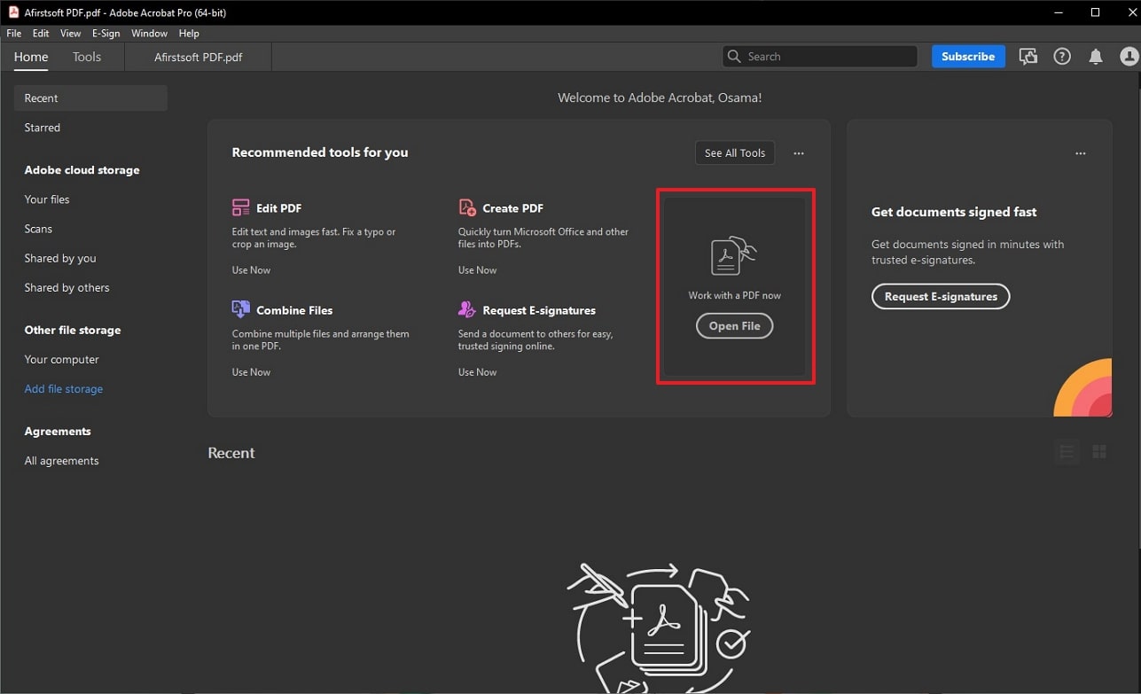The height and width of the screenshot is (694, 1141).
Task: Click the Combine Files title text
Action: pyautogui.click(x=294, y=310)
